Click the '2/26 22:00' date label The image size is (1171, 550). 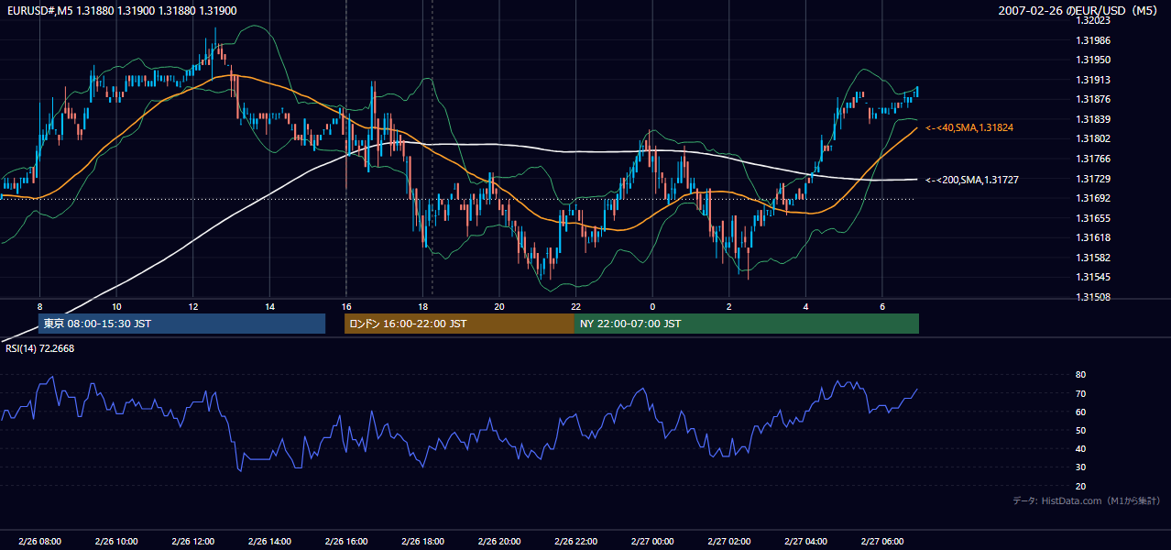click(575, 542)
